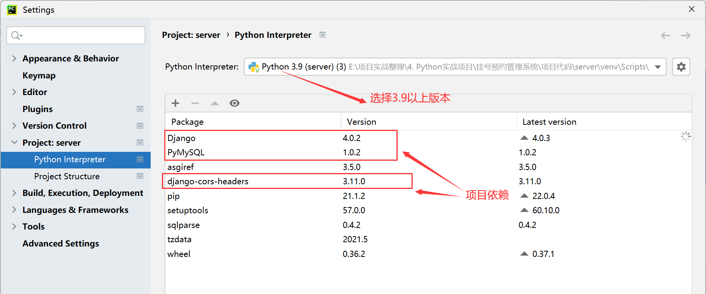This screenshot has height=294, width=706.
Task: Expand Languages & Frameworks section
Action: 14,210
